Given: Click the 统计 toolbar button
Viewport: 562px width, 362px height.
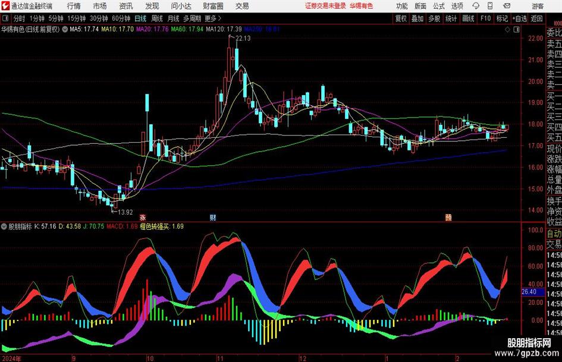Looking at the screenshot, I should [451, 18].
